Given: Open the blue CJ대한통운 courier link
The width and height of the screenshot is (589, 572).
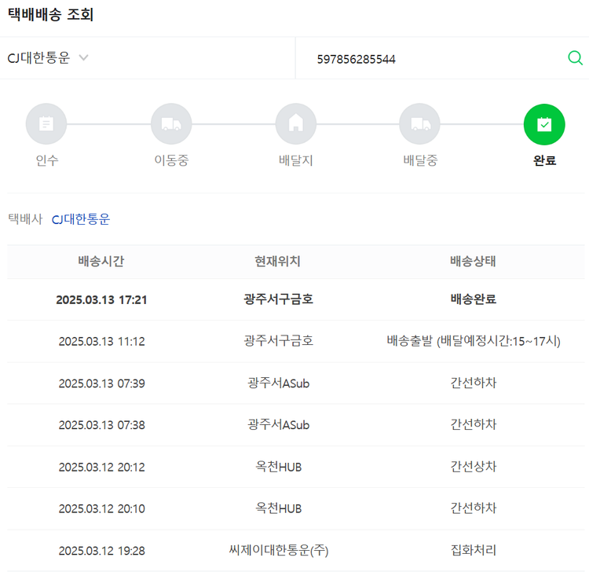Looking at the screenshot, I should (x=81, y=219).
